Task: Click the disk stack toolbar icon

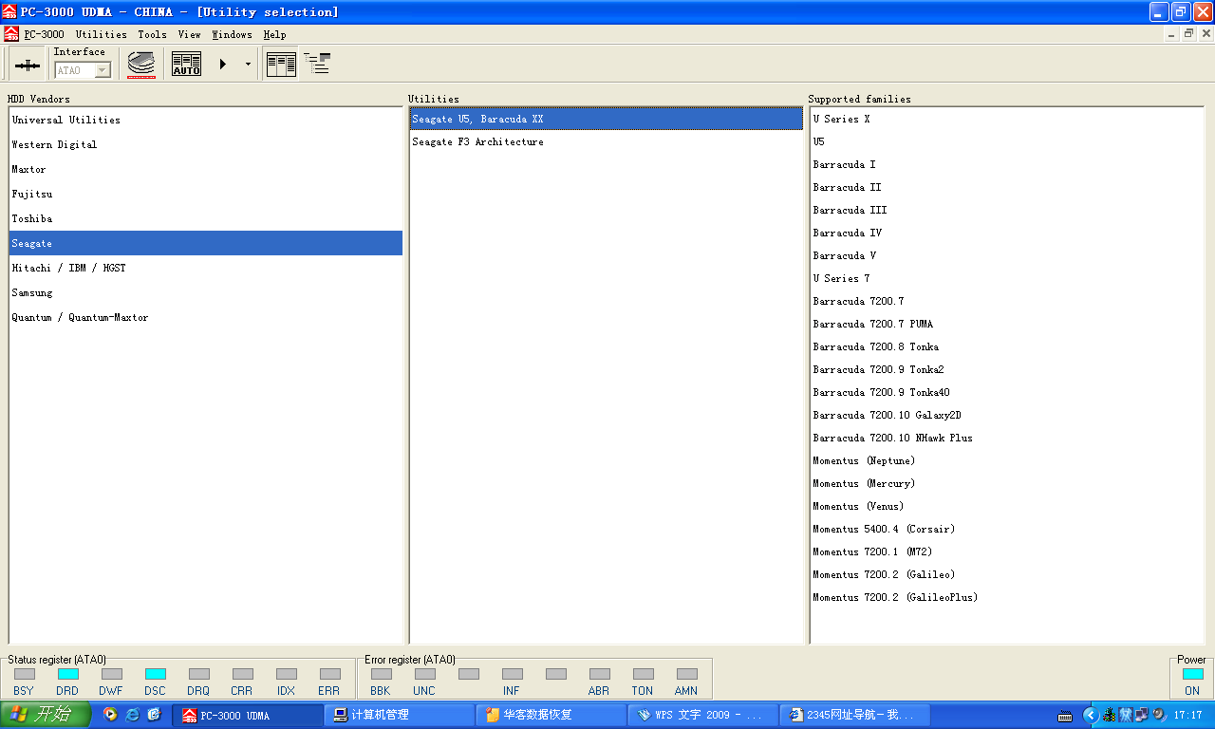Action: [141, 65]
